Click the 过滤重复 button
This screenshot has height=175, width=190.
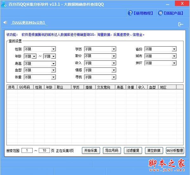point(133,151)
